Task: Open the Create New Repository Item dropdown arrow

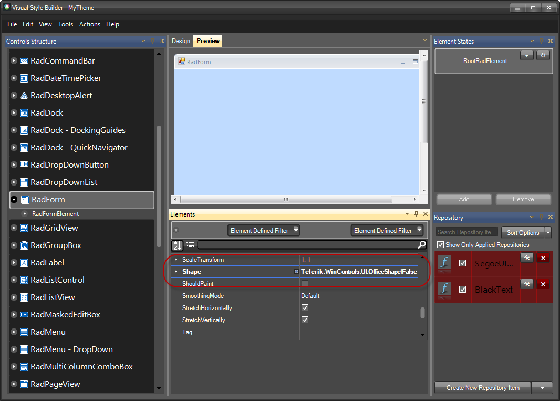Action: [542, 388]
